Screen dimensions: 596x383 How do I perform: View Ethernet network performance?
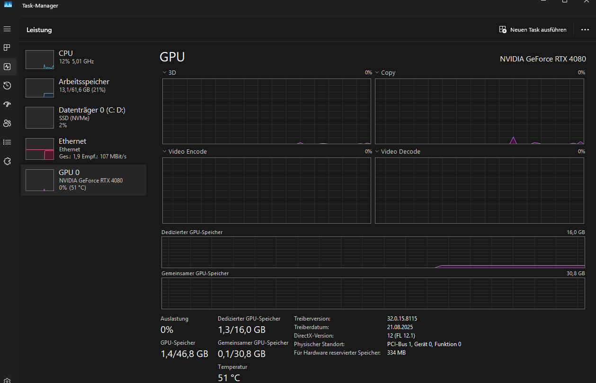tap(83, 148)
